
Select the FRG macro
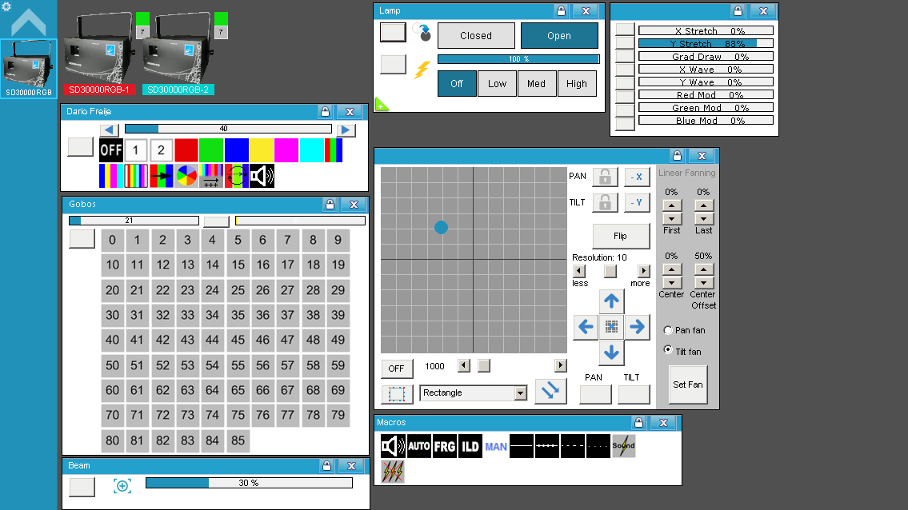(x=444, y=446)
